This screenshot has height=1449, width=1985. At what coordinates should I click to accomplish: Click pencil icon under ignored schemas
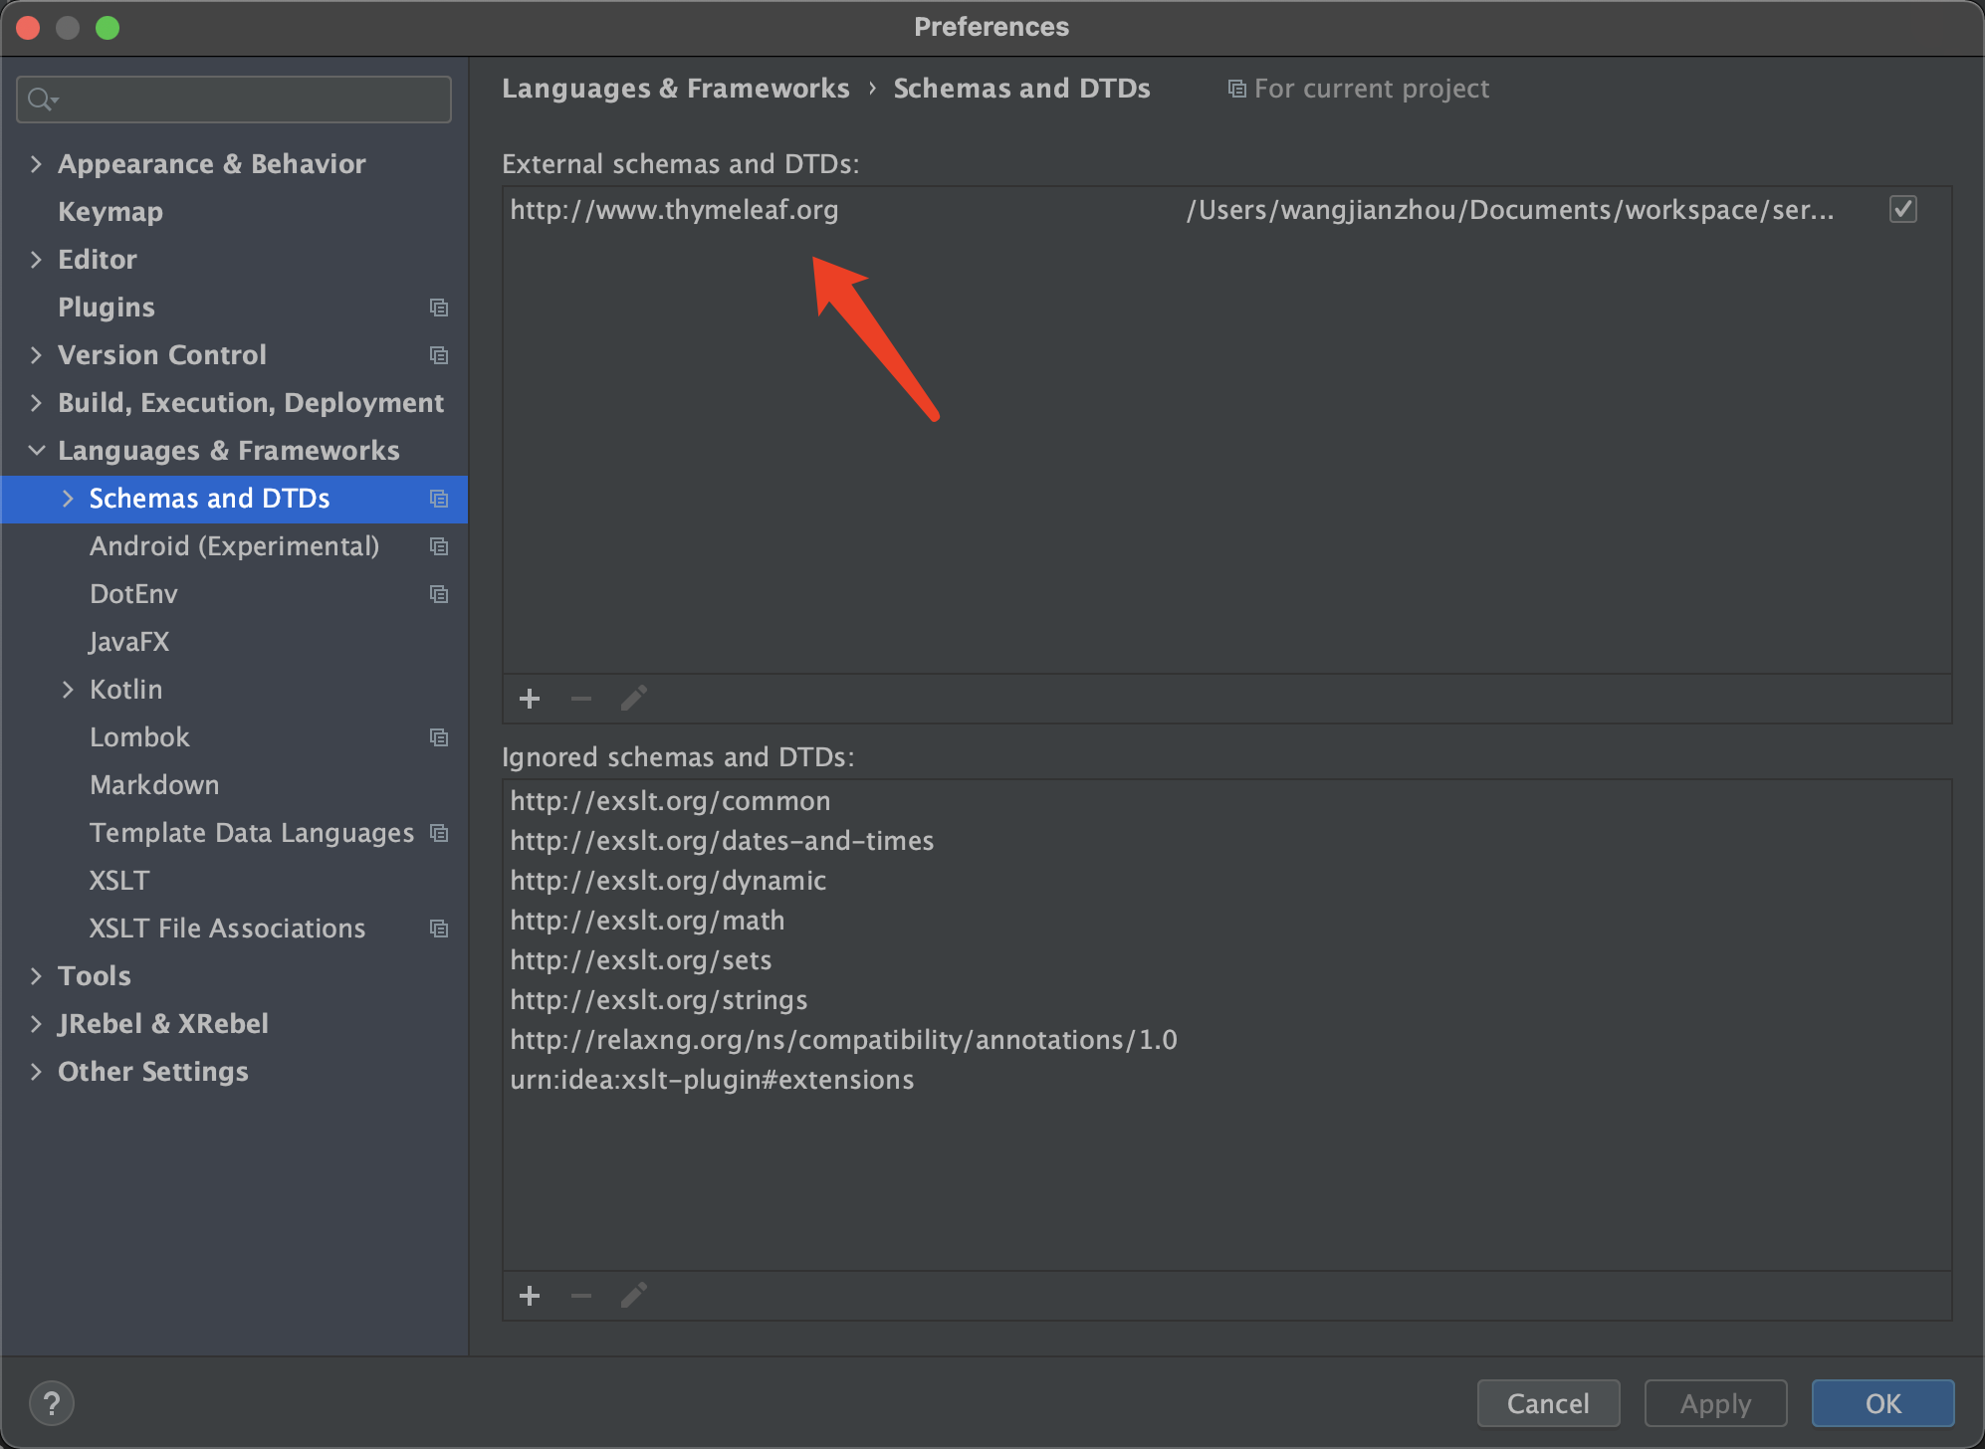[x=634, y=1296]
